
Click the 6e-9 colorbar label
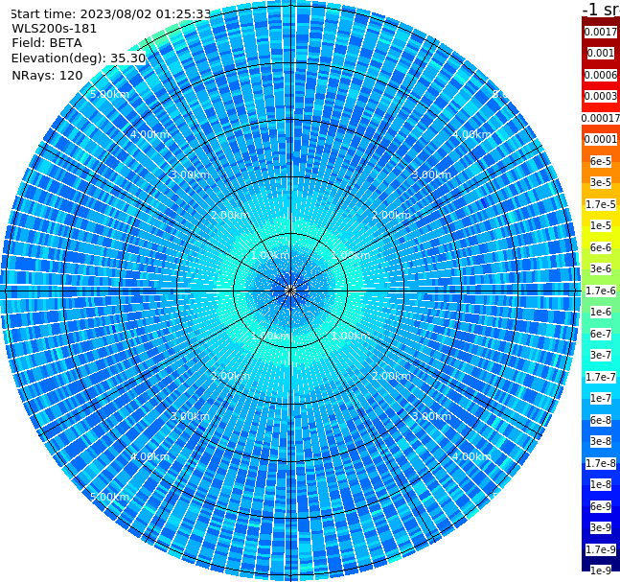click(x=601, y=506)
